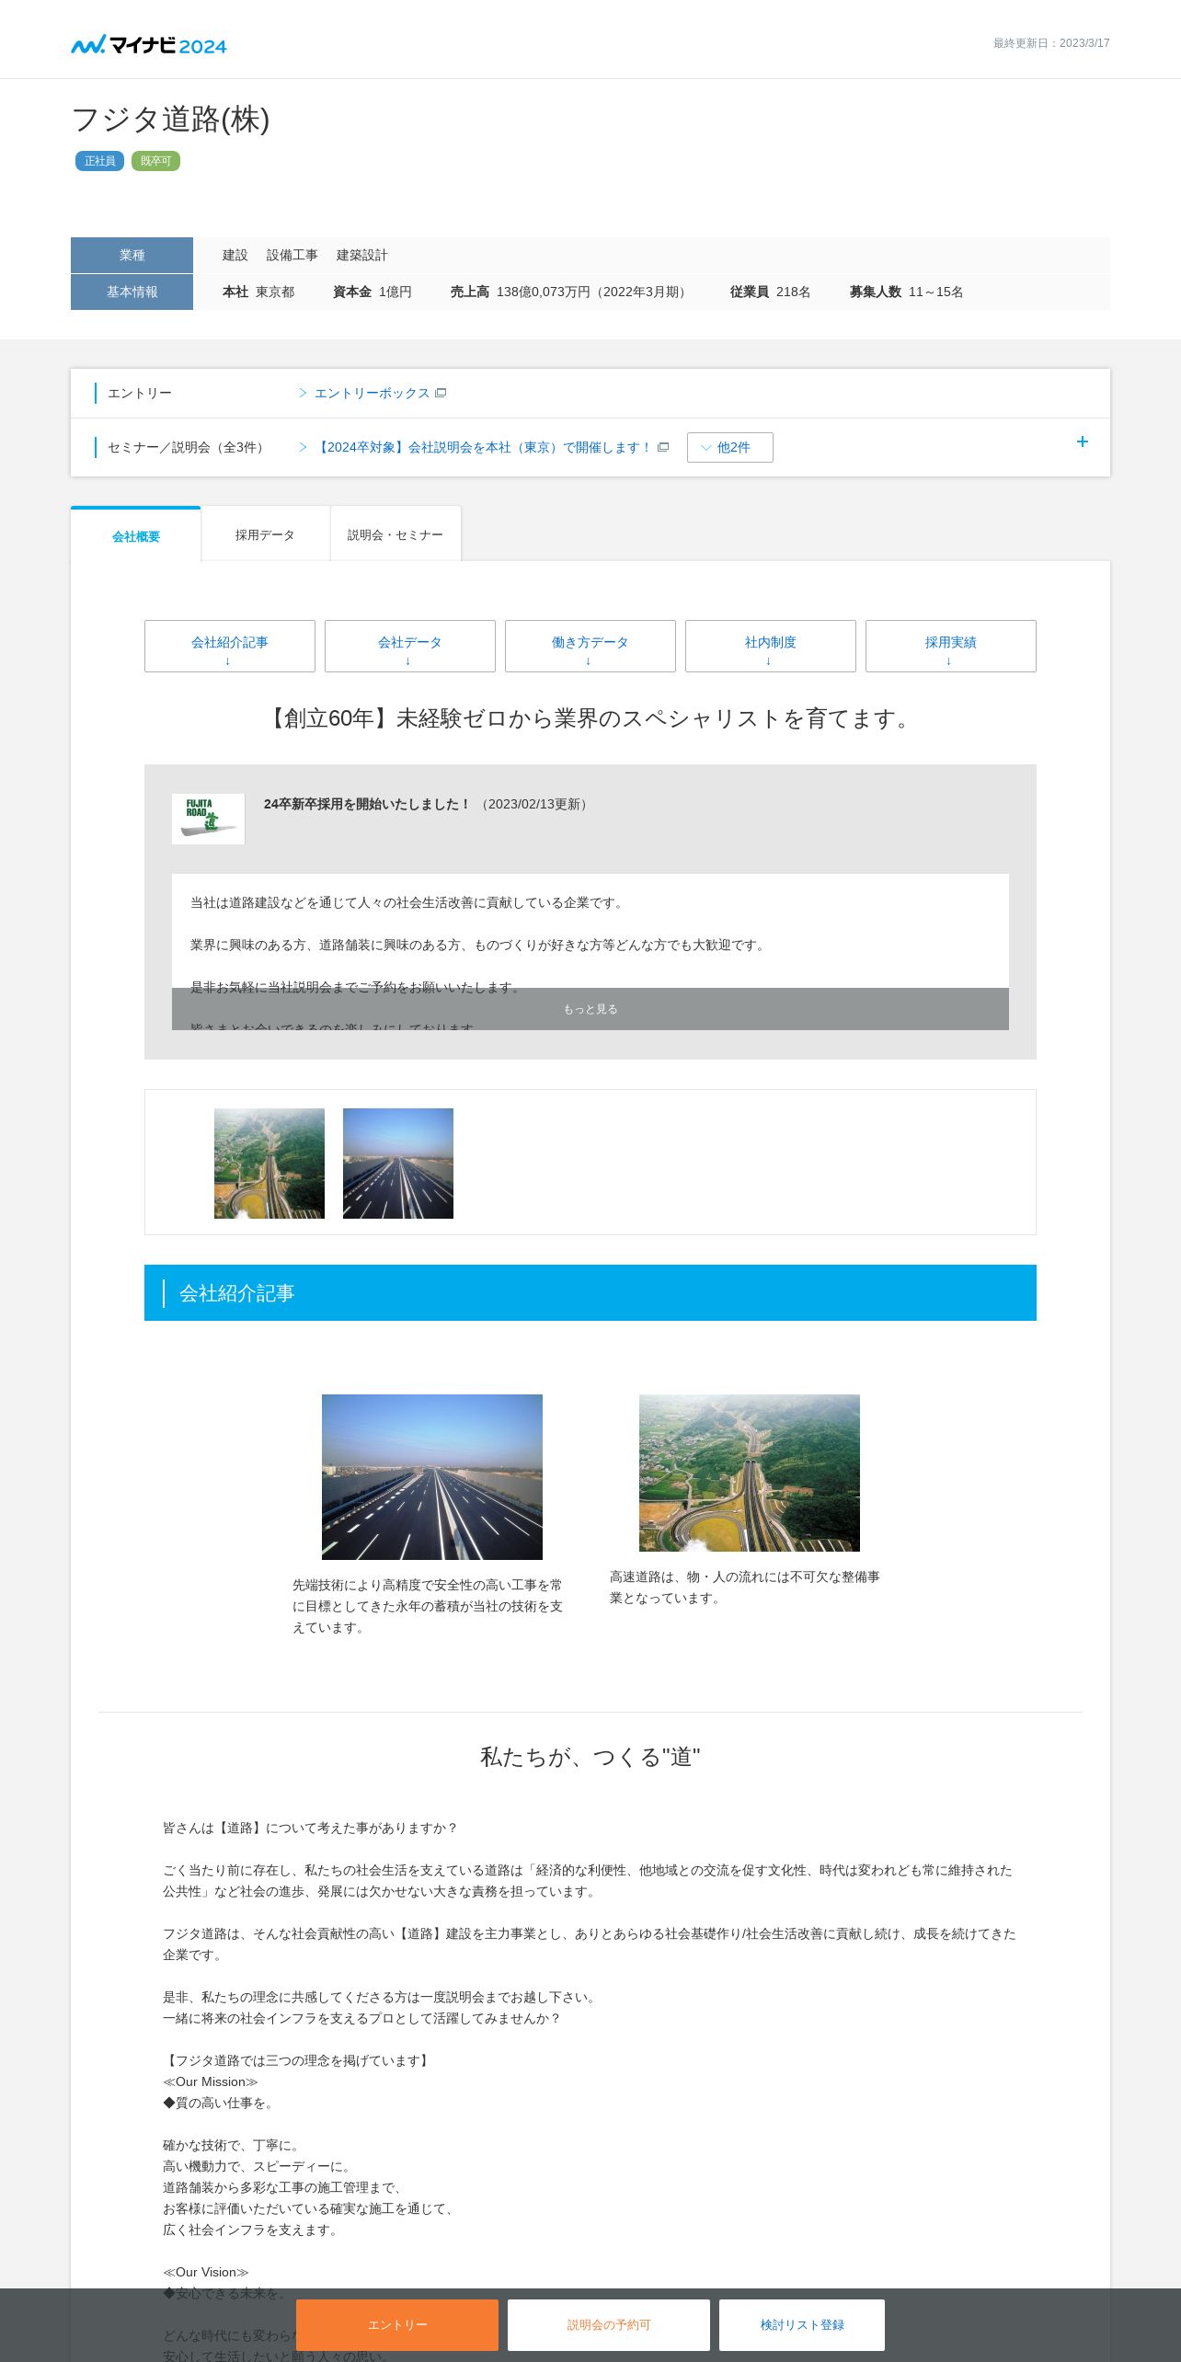
Task: Click the 24卒新卒採用を開始いたしました！ notice title
Action: click(x=367, y=804)
